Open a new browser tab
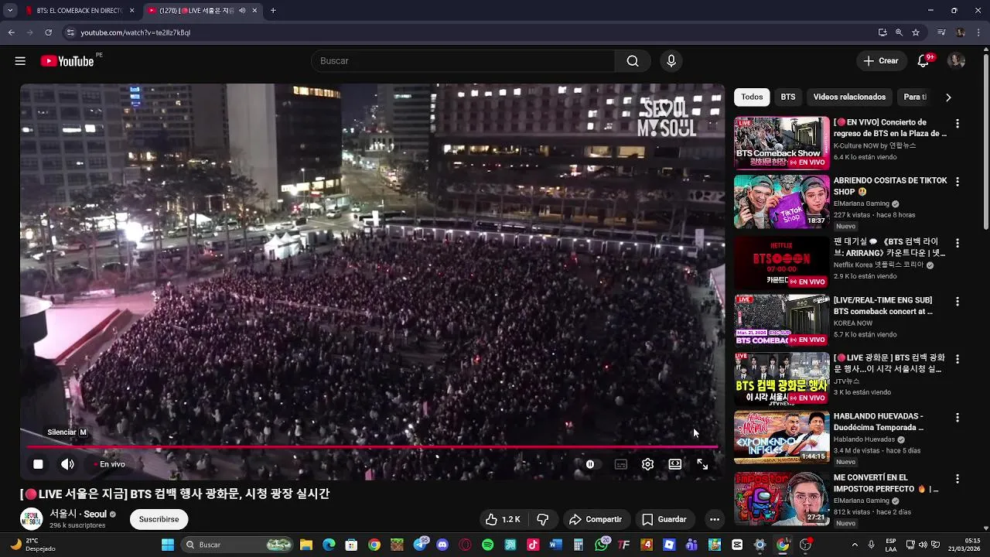This screenshot has width=990, height=557. (x=273, y=11)
